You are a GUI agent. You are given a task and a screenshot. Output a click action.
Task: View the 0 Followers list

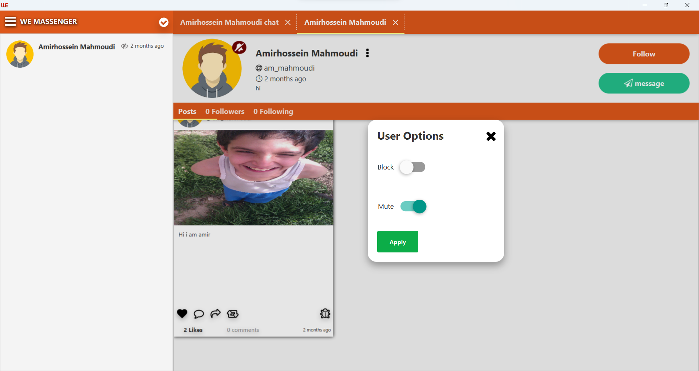225,112
